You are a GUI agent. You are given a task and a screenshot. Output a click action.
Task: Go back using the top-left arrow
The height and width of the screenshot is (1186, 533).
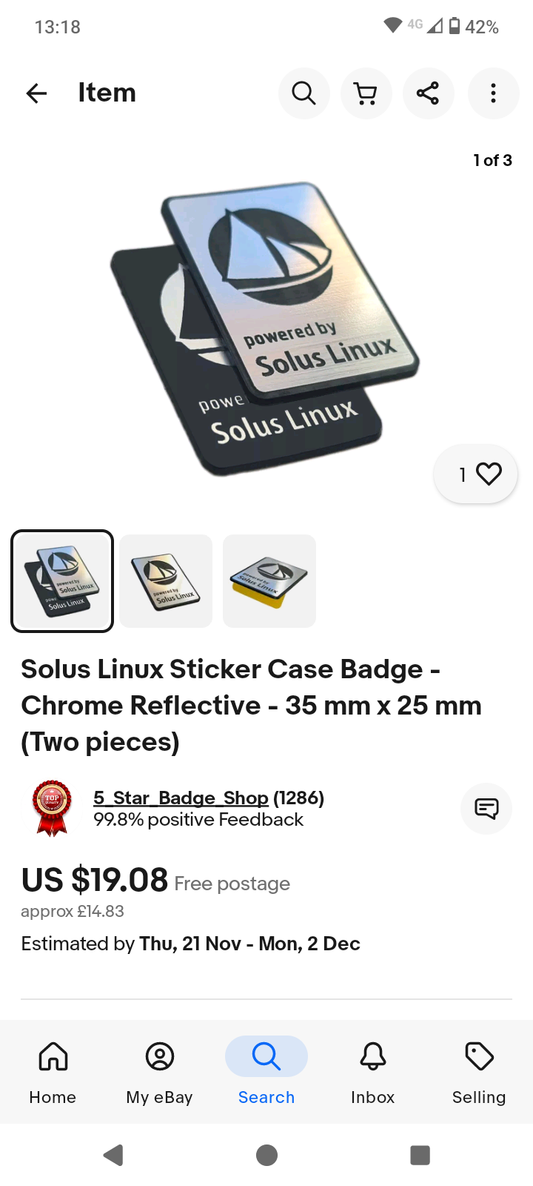tap(36, 93)
